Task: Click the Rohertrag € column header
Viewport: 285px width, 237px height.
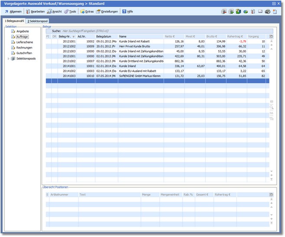Action: 235,36
